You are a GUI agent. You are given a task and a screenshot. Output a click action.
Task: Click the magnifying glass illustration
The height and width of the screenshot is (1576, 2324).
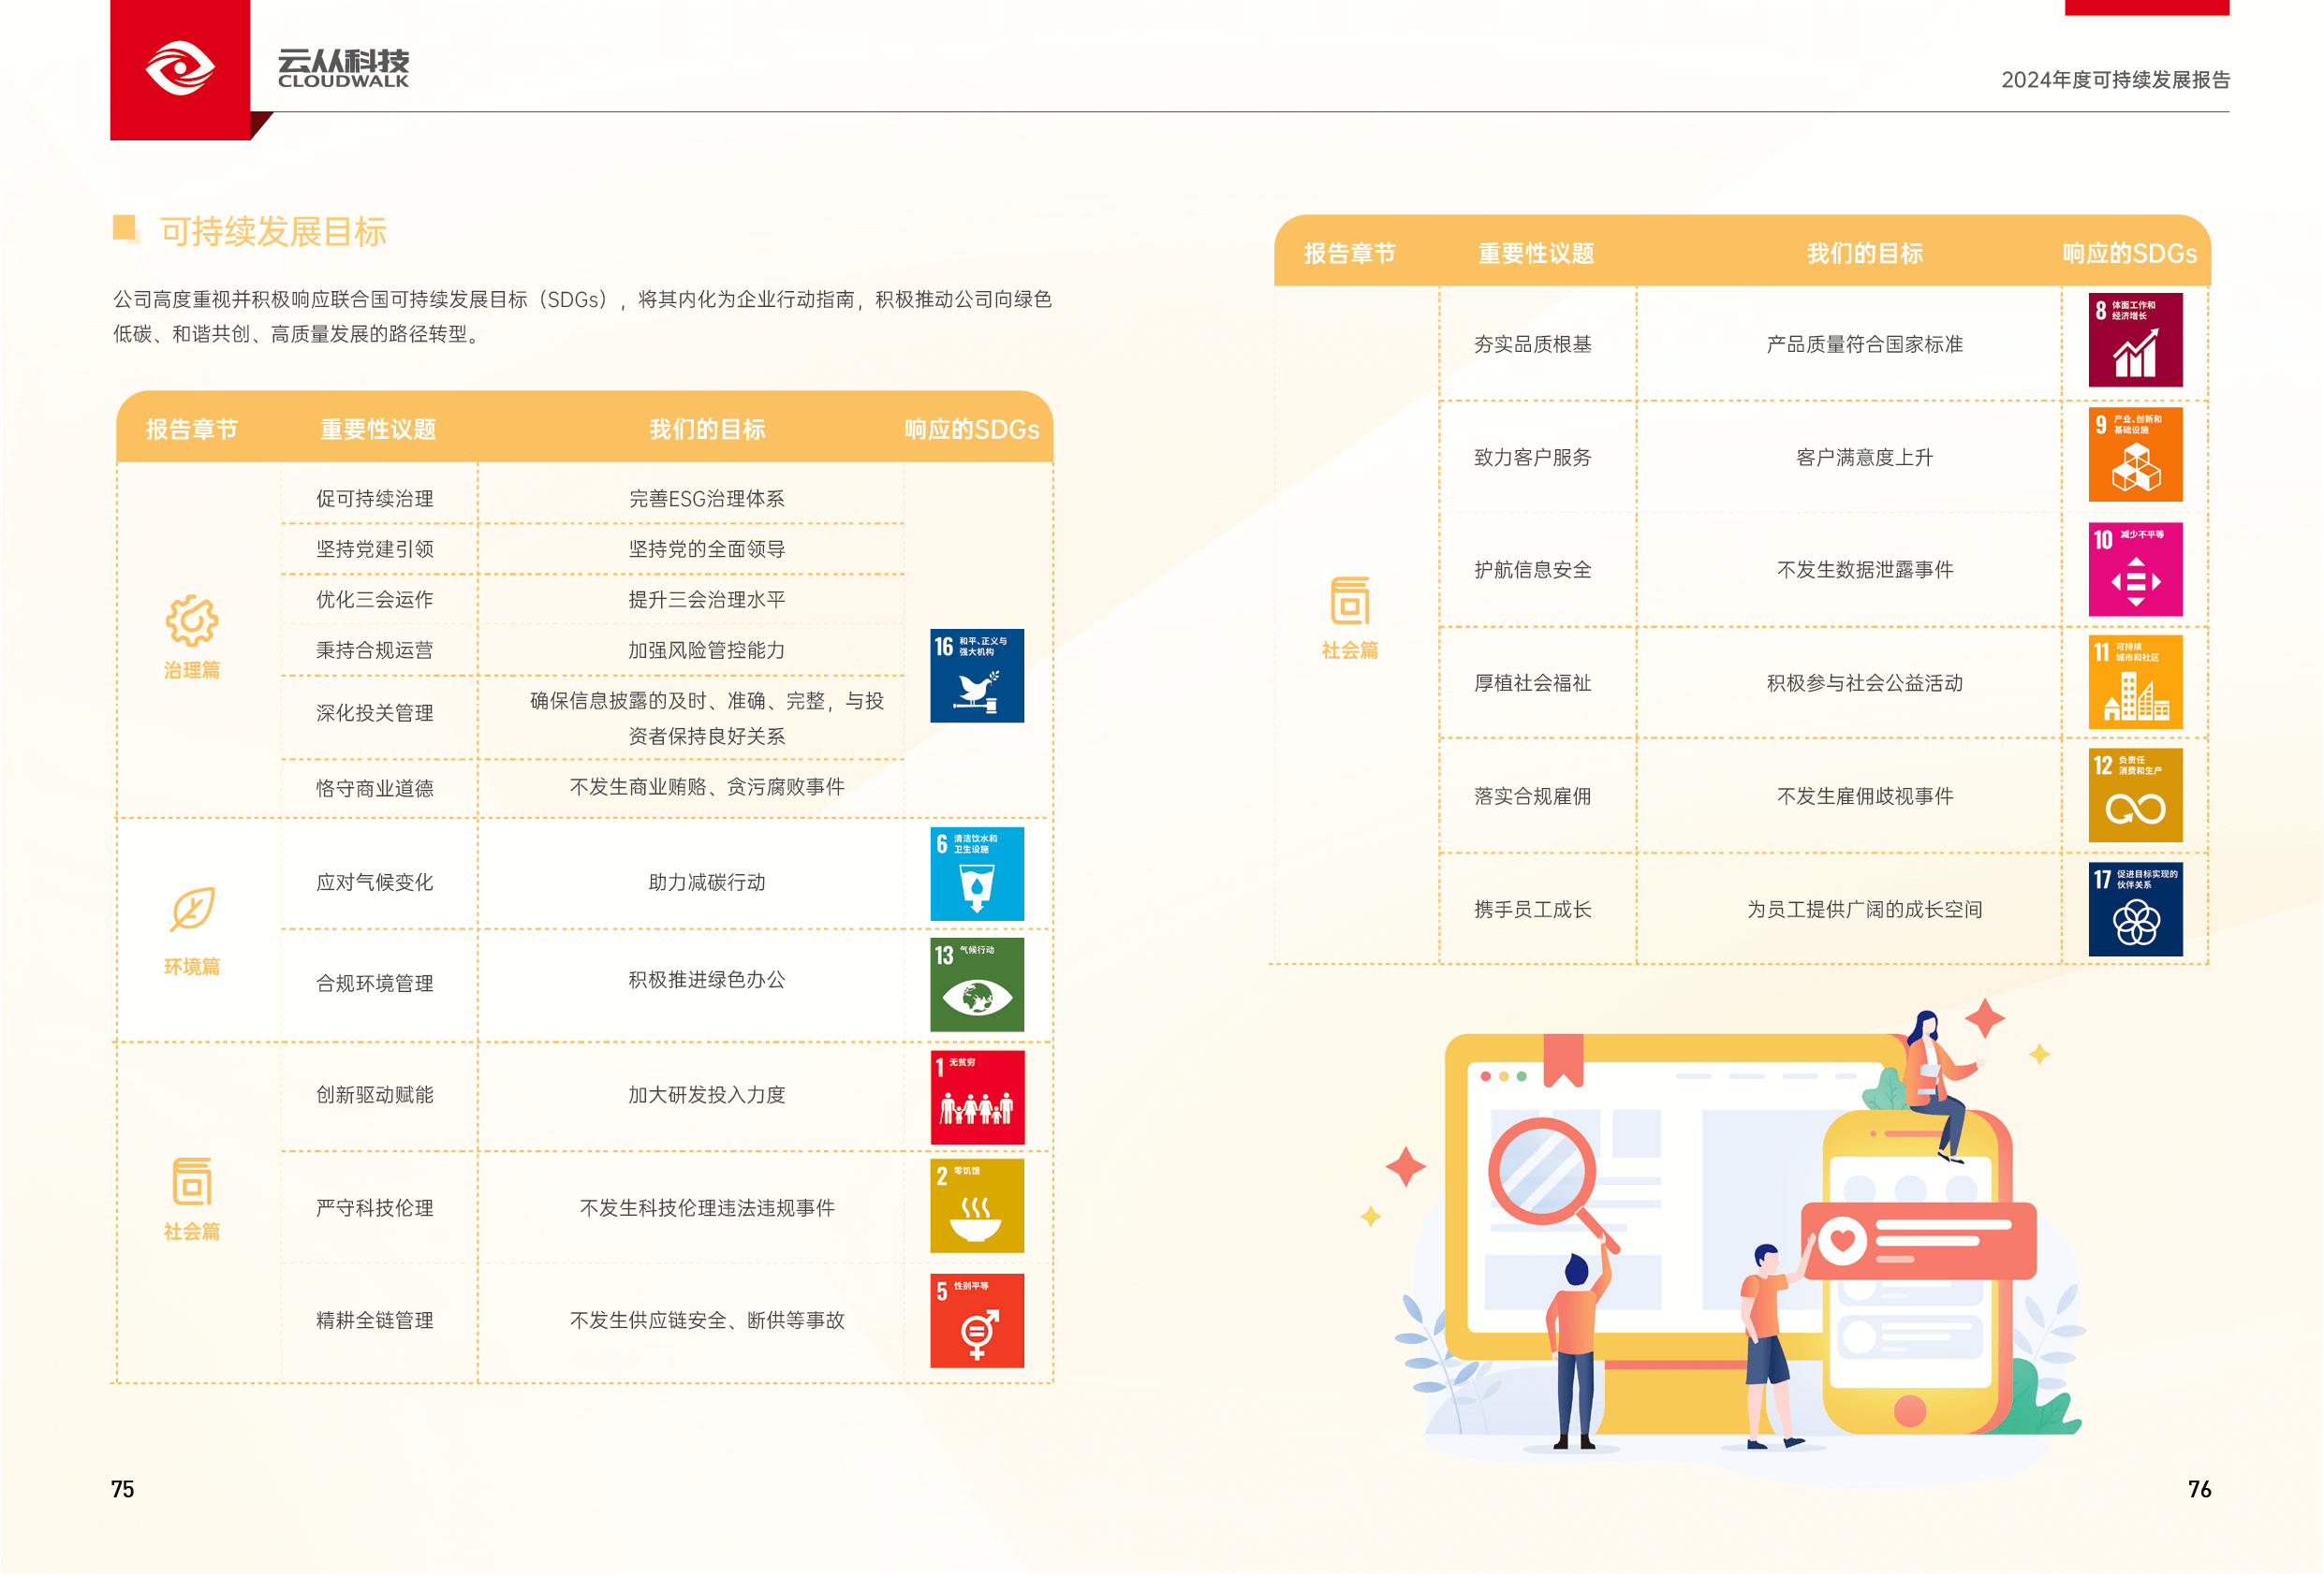coord(1542,1172)
